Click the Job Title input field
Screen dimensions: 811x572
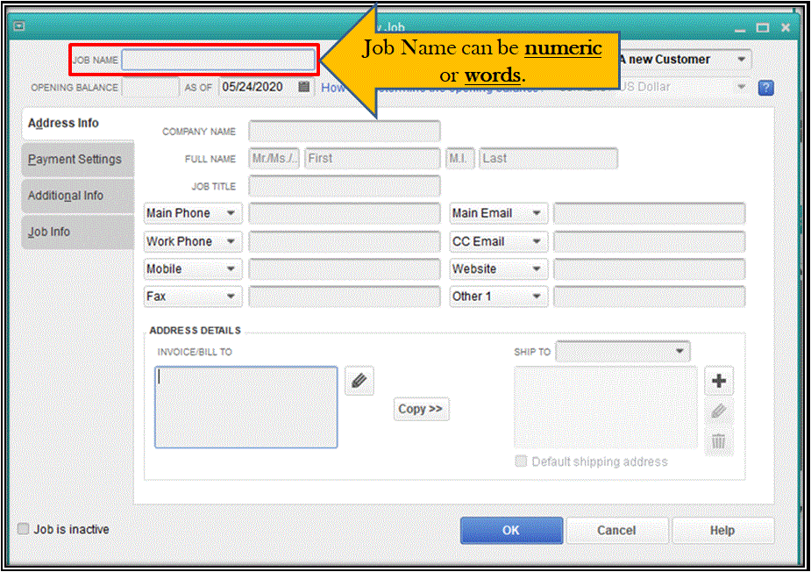click(345, 186)
